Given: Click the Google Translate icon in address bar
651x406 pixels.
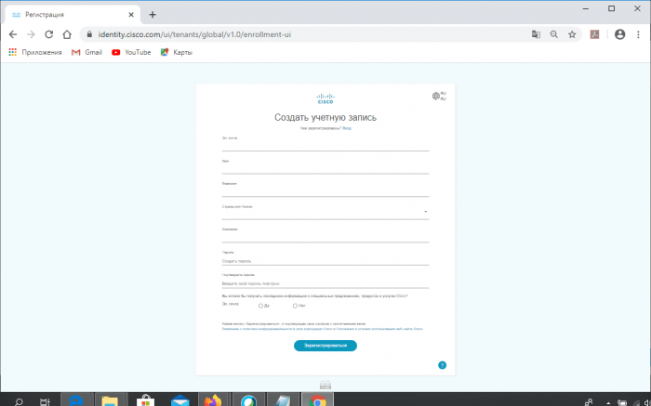Looking at the screenshot, I should coord(536,34).
